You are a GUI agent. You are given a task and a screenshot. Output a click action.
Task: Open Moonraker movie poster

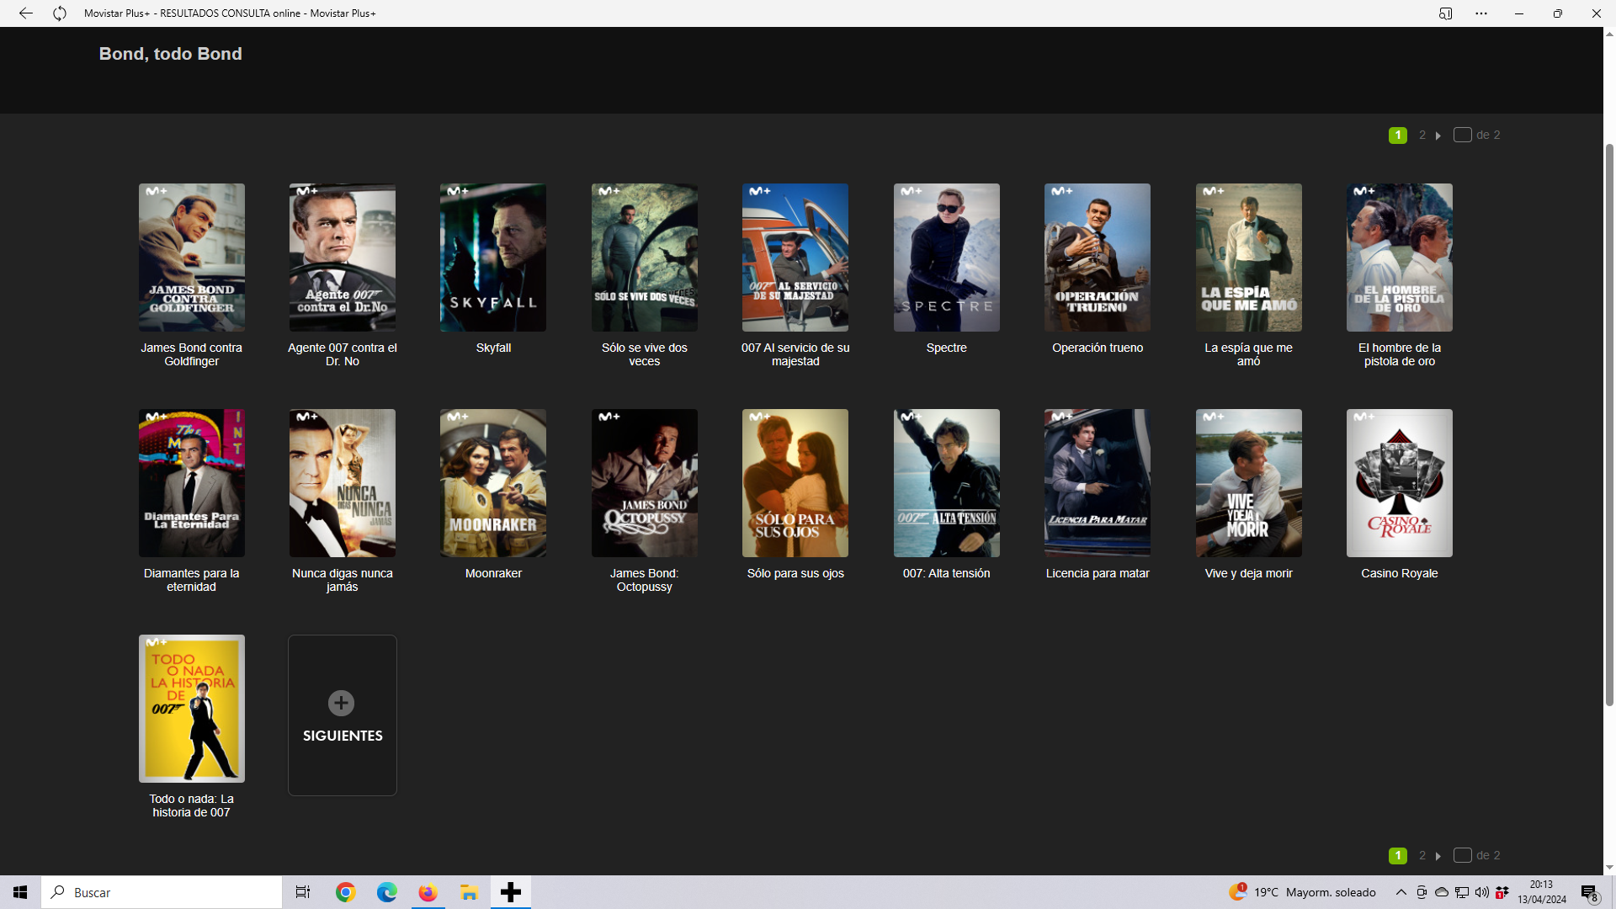tap(493, 483)
